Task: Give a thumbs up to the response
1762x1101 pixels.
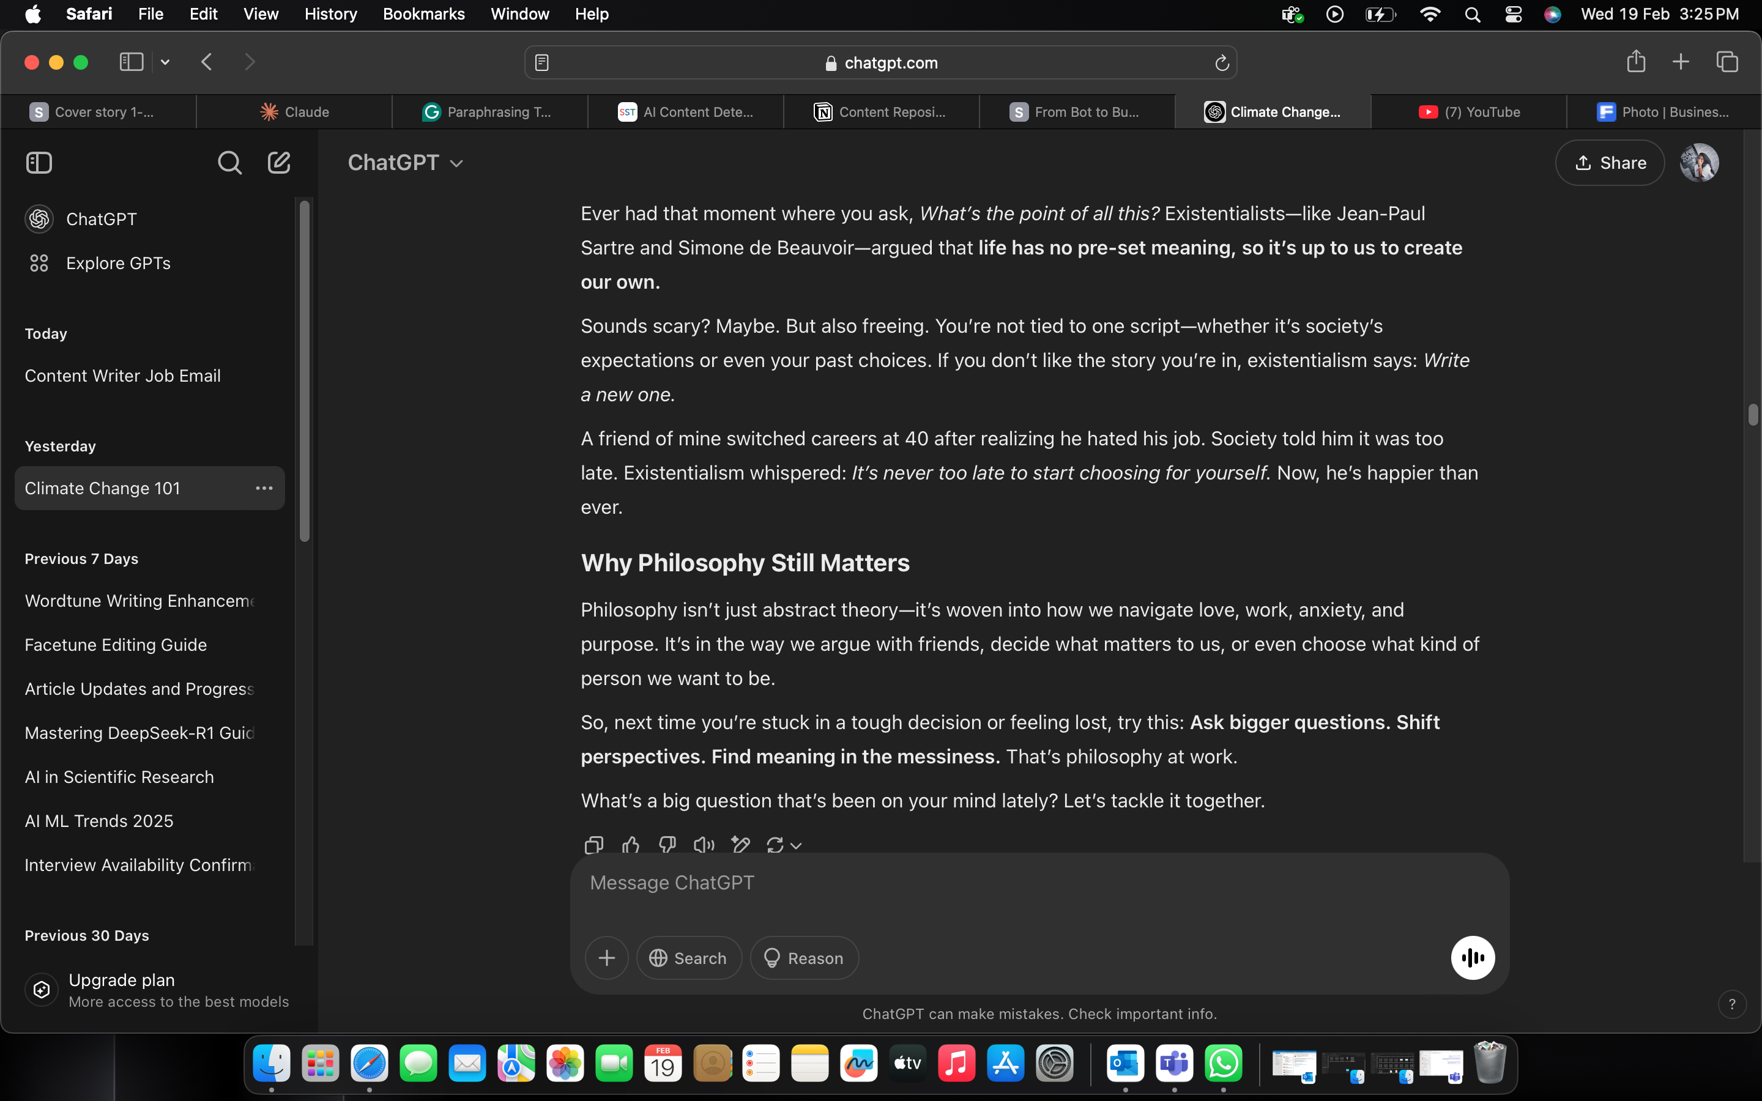Action: [x=631, y=845]
